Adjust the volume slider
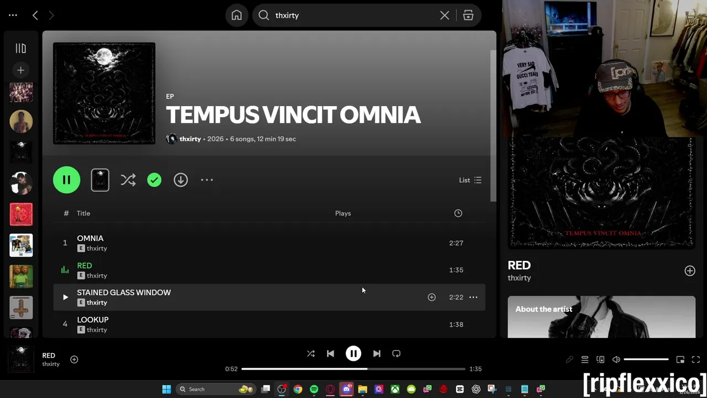The height and width of the screenshot is (398, 707). coord(646,360)
